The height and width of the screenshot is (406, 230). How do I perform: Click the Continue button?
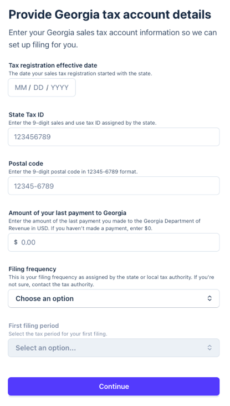(114, 387)
